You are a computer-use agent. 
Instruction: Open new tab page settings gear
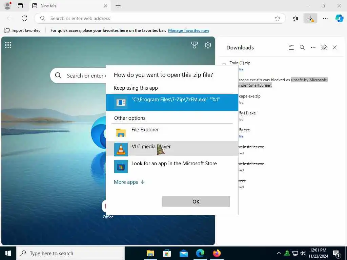click(208, 45)
